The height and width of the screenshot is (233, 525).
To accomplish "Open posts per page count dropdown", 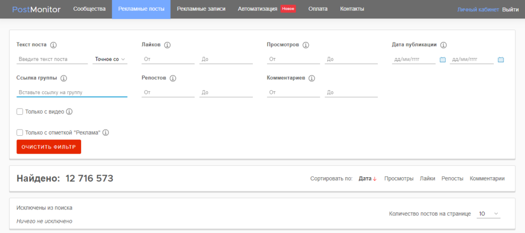I will tap(489, 214).
